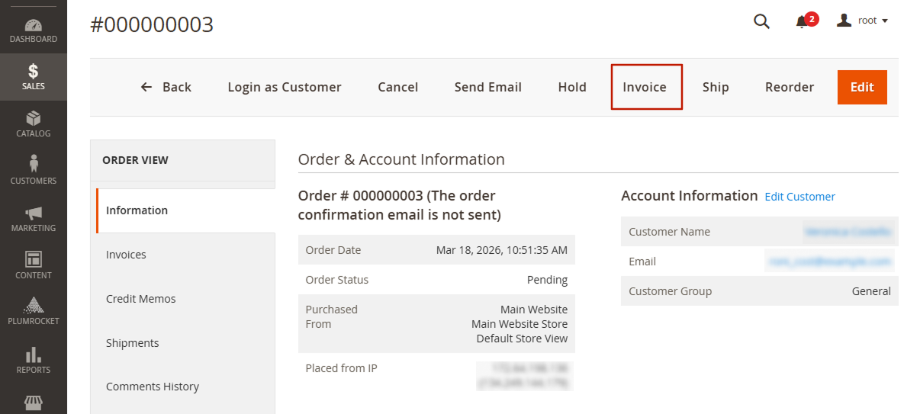
Task: Go Back to the orders list
Action: pyautogui.click(x=166, y=87)
